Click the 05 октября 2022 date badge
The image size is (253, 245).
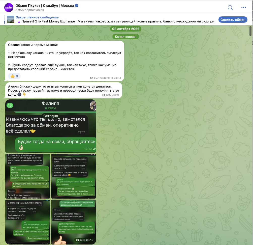[126, 29]
